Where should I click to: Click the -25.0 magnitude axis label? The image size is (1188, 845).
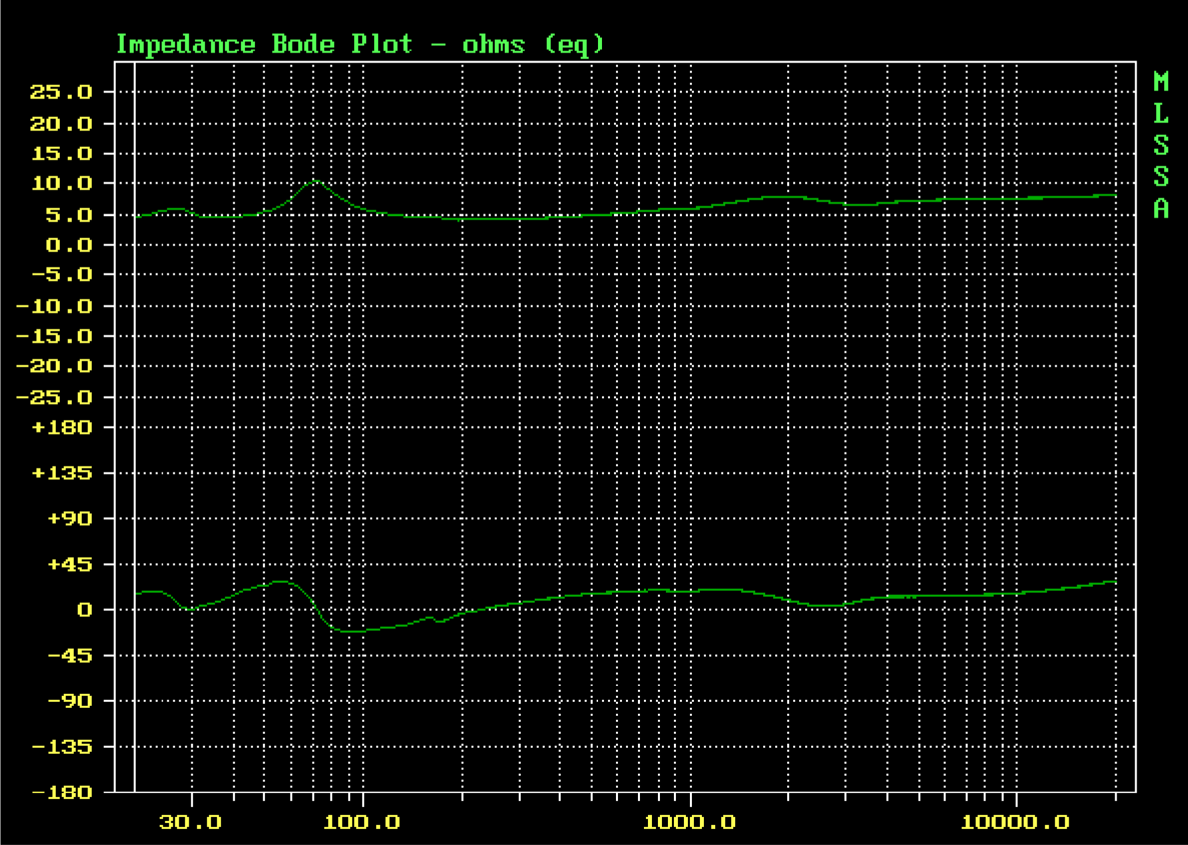tap(55, 398)
